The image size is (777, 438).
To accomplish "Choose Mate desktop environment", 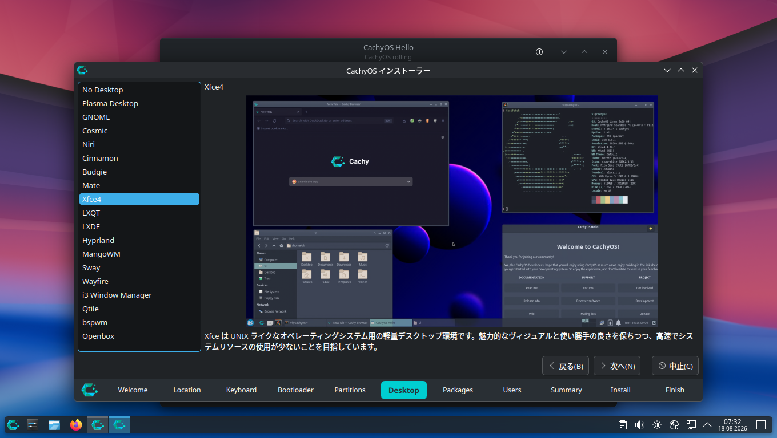I will [x=139, y=185].
